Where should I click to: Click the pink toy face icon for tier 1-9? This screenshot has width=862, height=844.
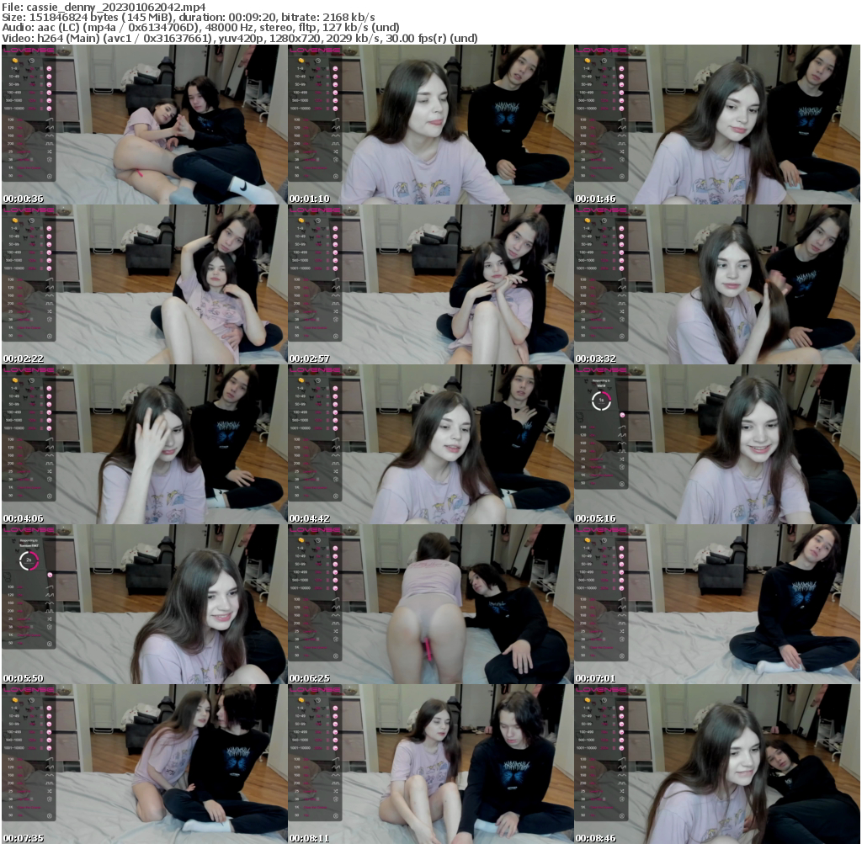coord(49,68)
